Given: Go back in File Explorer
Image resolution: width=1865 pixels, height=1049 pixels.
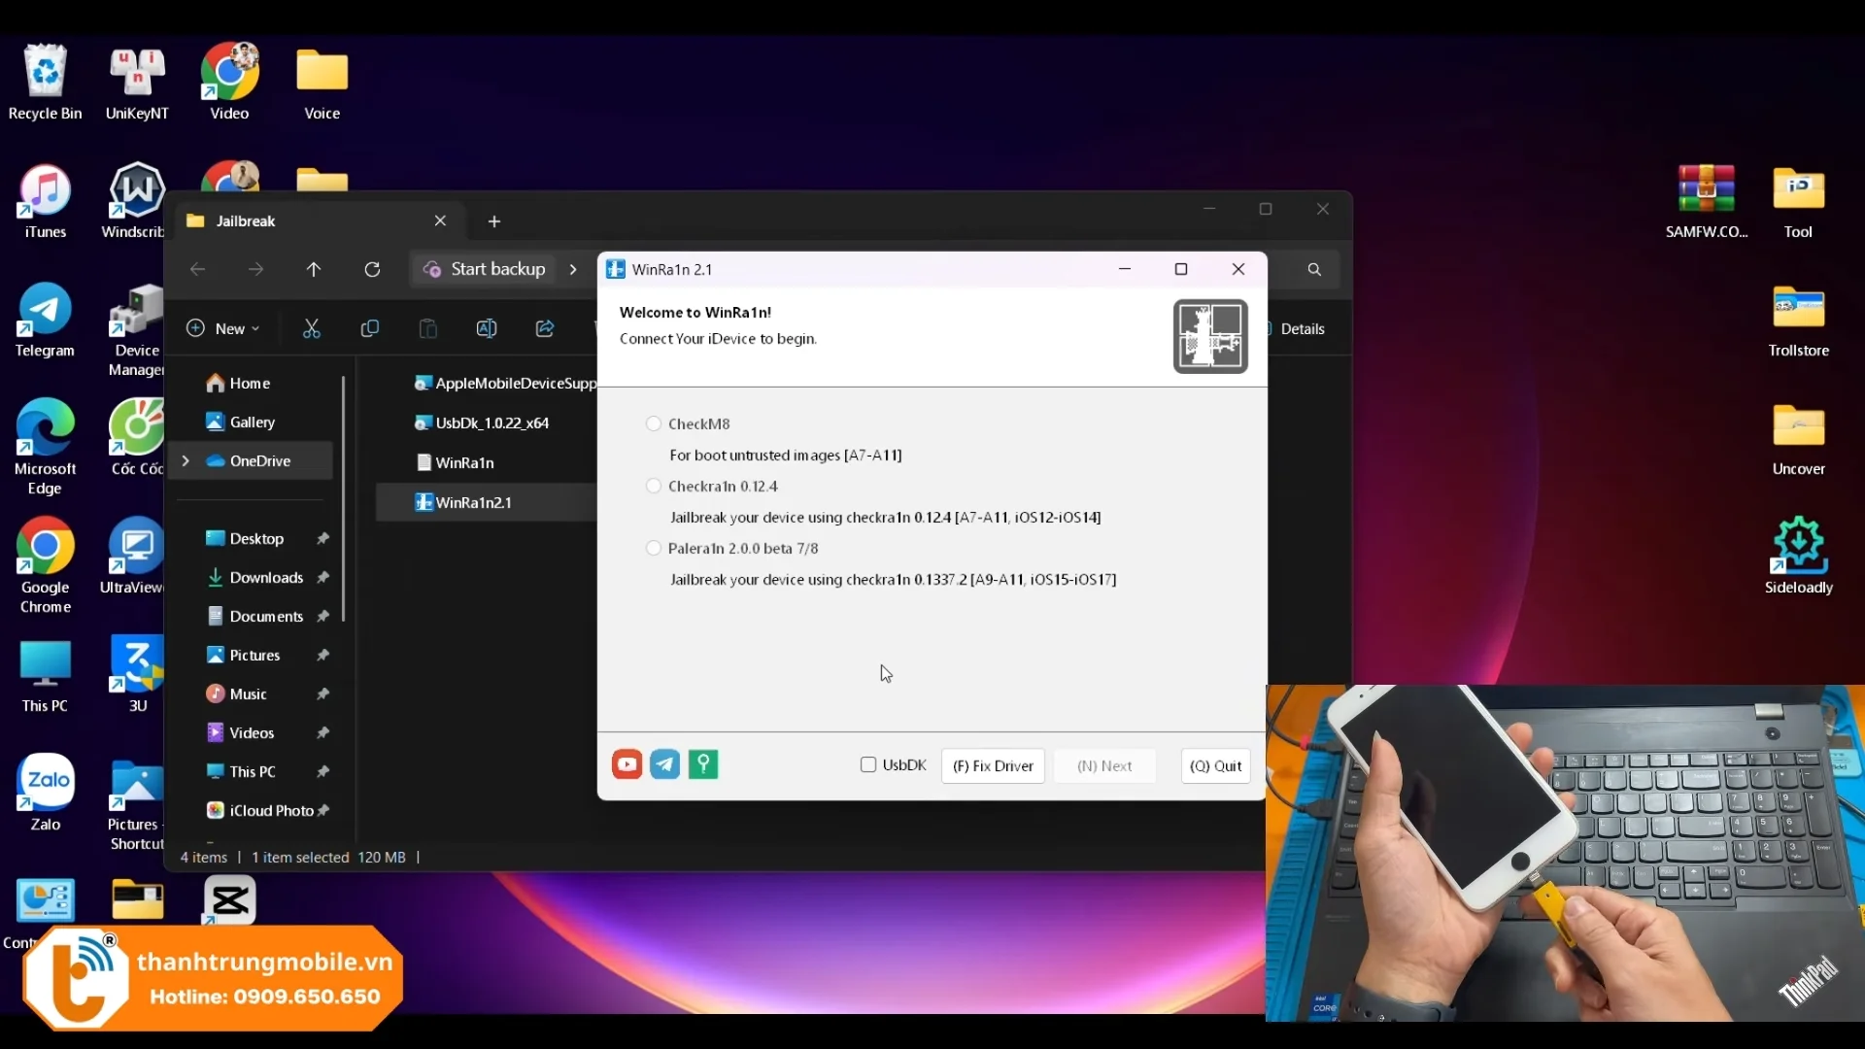Looking at the screenshot, I should click(197, 269).
